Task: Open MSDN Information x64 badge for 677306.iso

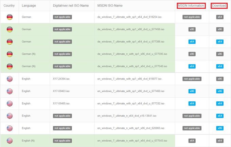Action: pos(192,42)
